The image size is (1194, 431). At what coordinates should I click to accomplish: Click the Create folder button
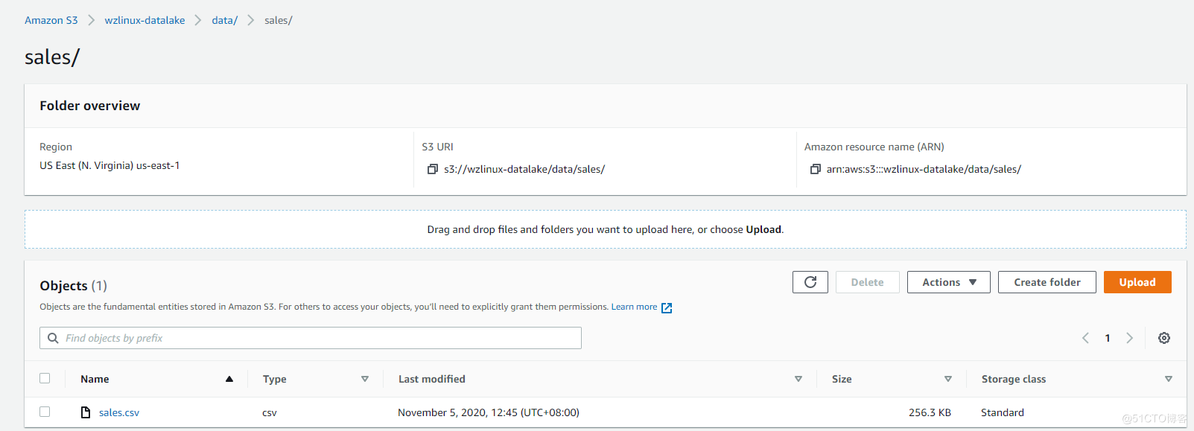[1047, 282]
